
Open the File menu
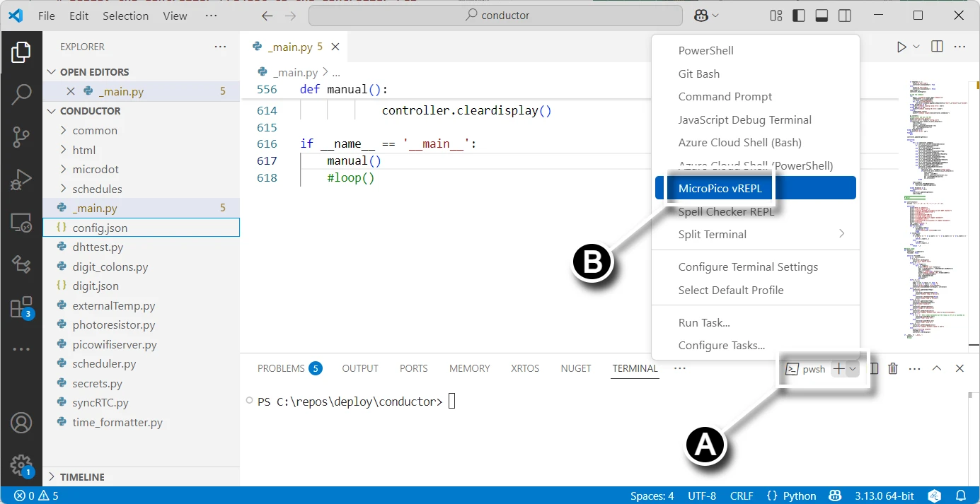point(47,16)
